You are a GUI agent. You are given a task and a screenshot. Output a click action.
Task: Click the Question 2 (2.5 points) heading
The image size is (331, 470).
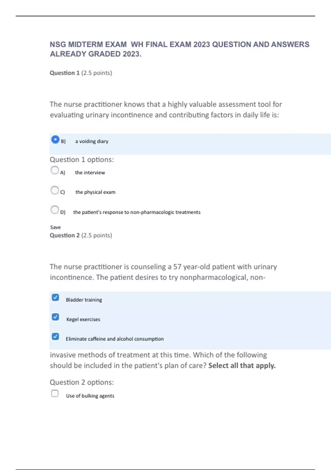click(x=81, y=235)
